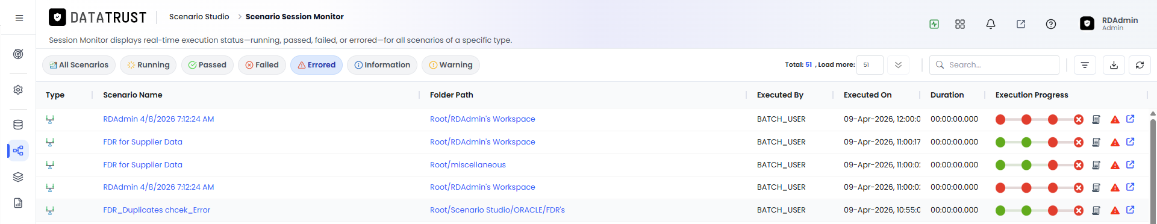Click red warning triangle on FDR_Duplicates row

coord(1115,211)
